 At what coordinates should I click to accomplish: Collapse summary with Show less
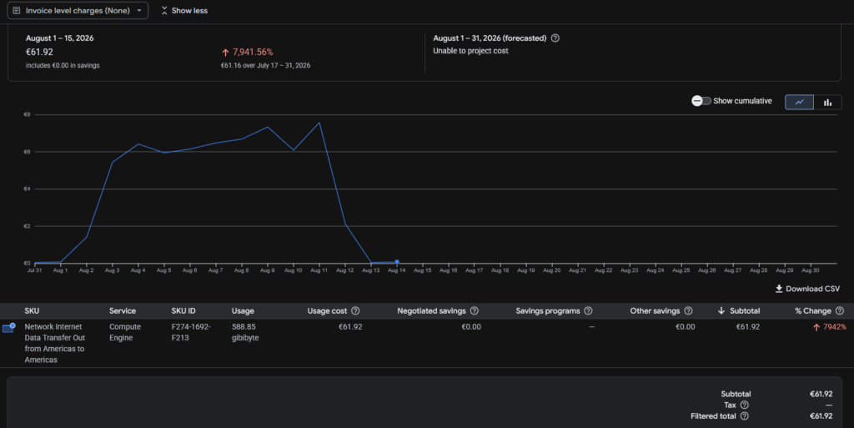(x=184, y=10)
